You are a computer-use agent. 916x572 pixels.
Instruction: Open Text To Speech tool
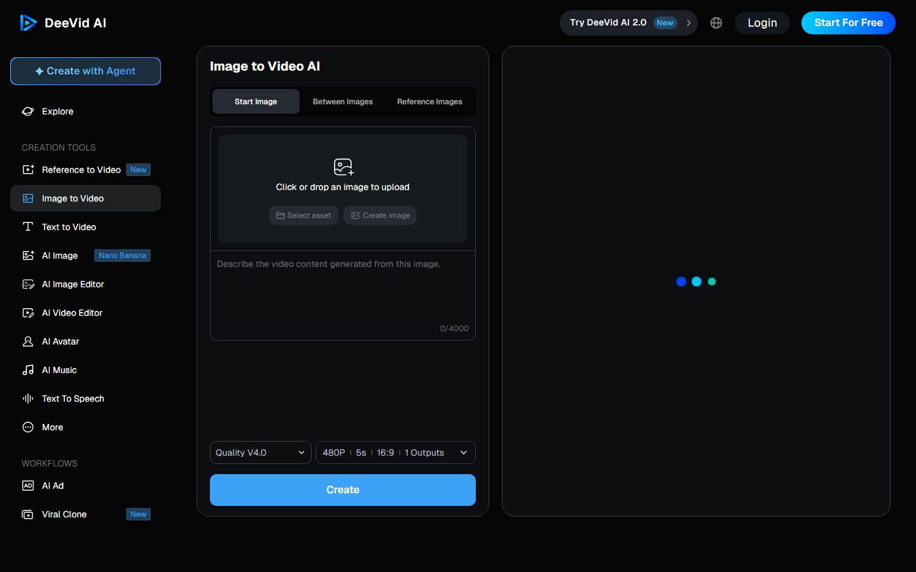85,398
